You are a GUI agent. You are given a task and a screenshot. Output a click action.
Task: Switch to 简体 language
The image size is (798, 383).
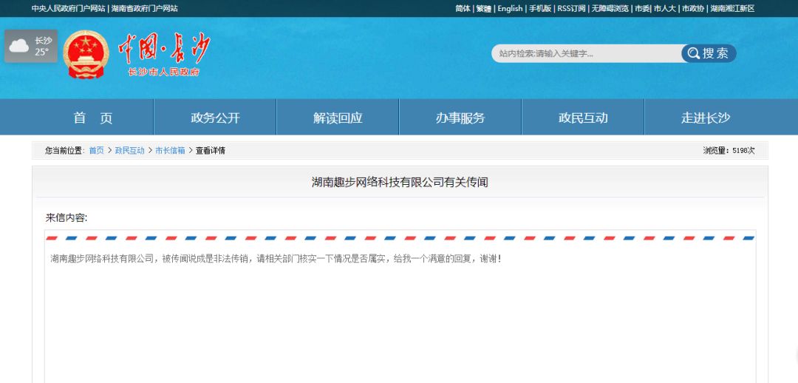463,8
